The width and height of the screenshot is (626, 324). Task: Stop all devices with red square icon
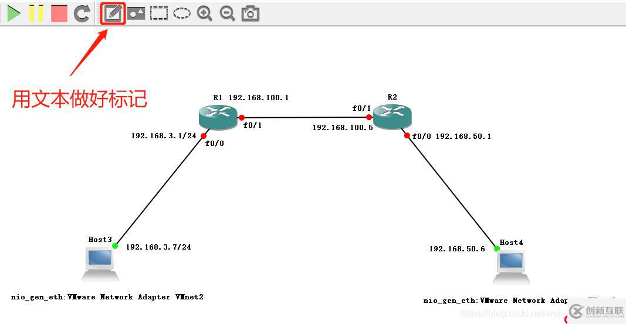click(59, 13)
